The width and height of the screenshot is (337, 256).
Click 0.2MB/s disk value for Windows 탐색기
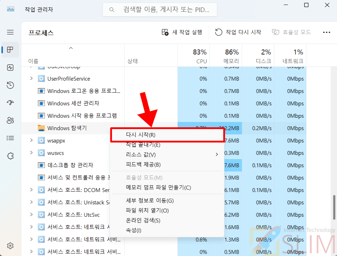[262, 128]
